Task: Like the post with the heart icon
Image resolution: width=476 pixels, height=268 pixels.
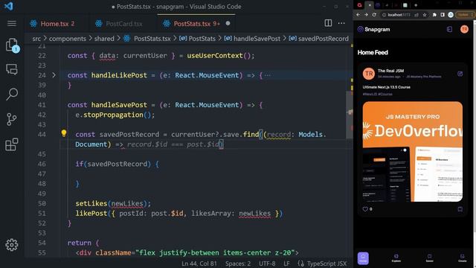Action: point(365,209)
